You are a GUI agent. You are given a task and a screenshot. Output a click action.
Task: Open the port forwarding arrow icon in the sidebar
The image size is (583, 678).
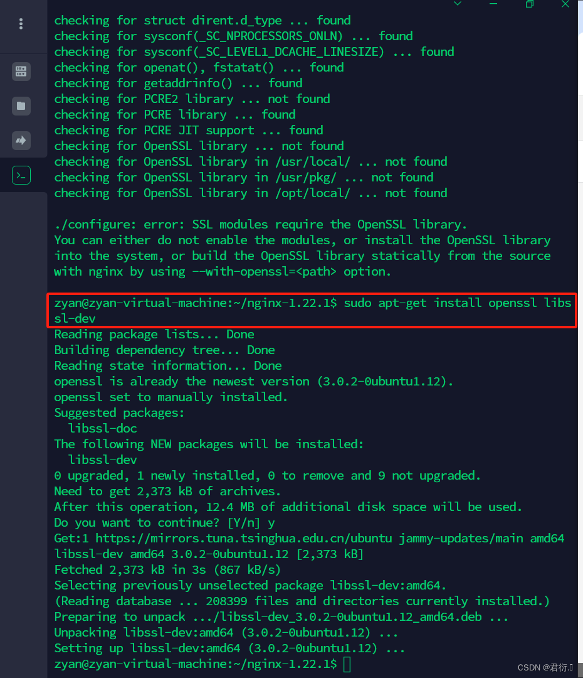coord(21,141)
